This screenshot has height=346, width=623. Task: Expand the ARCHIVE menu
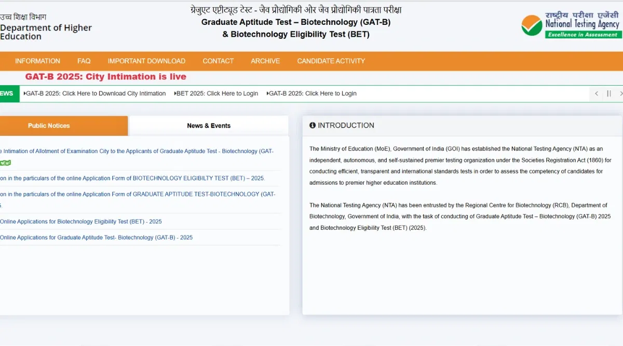tap(265, 61)
